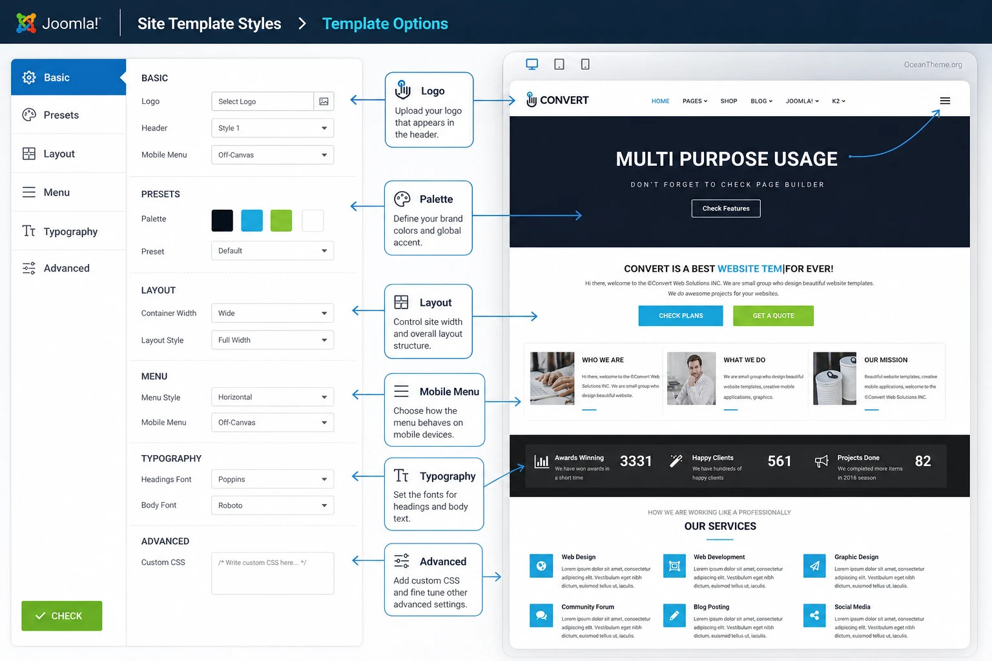The width and height of the screenshot is (992, 661).
Task: Open the Advanced sidebar tab
Action: (68, 268)
